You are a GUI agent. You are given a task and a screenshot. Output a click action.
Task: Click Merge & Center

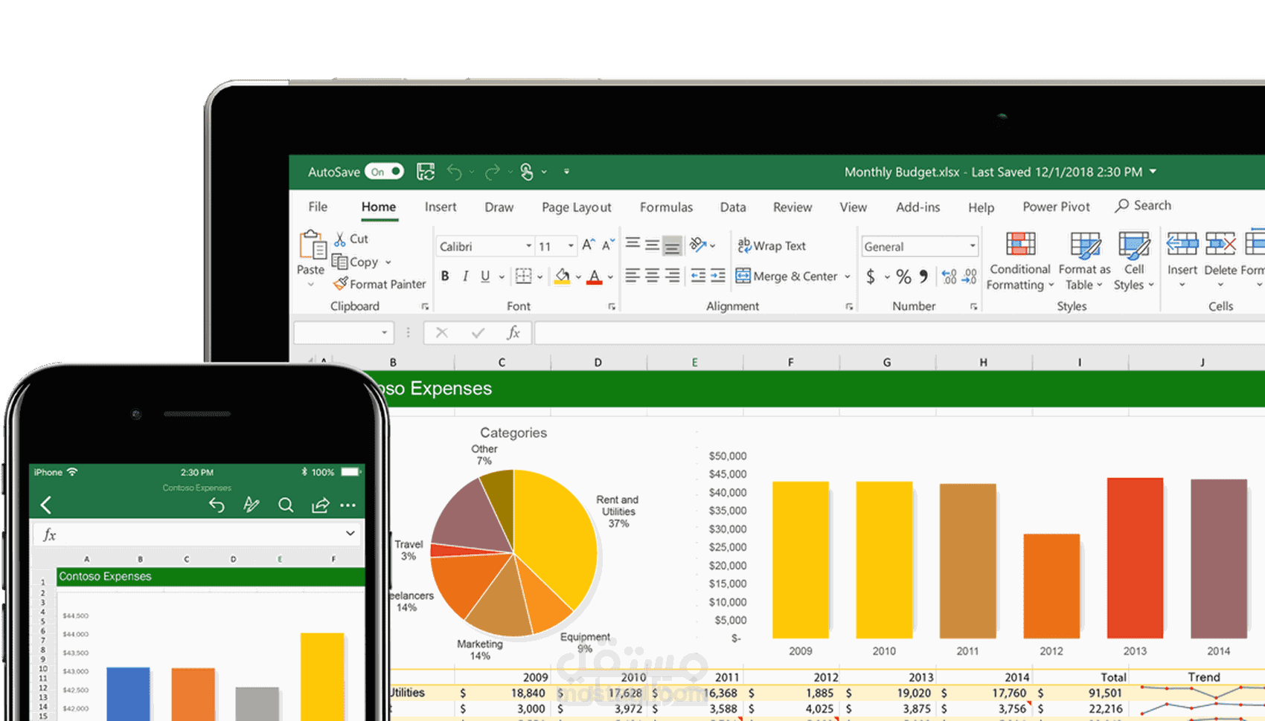click(787, 277)
